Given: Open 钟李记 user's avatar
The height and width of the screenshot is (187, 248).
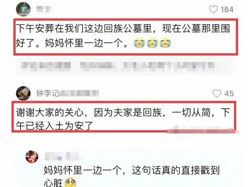Looking at the screenshot, I should tap(23, 93).
